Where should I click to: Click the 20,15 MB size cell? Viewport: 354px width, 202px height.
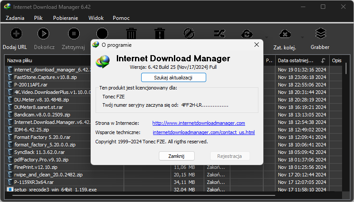[184, 175]
